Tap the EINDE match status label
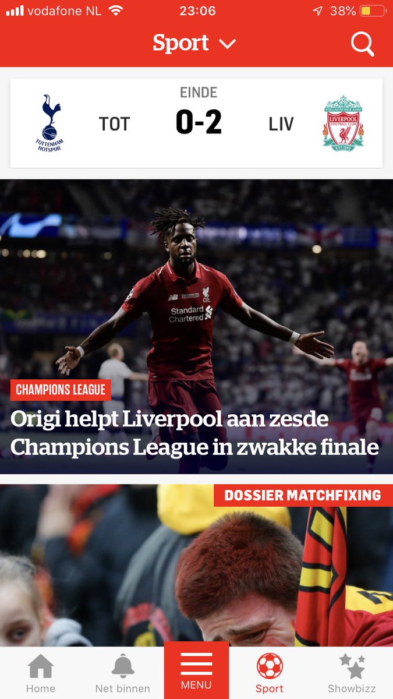The height and width of the screenshot is (699, 393). pyautogui.click(x=199, y=93)
